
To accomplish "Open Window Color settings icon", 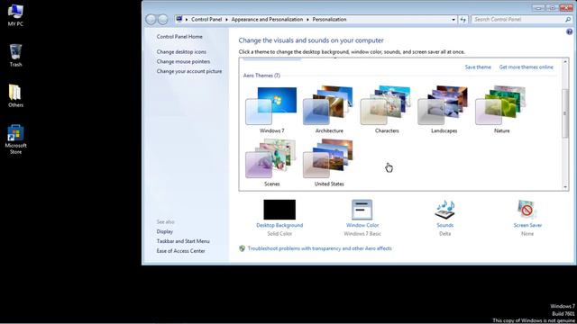I will (x=362, y=210).
